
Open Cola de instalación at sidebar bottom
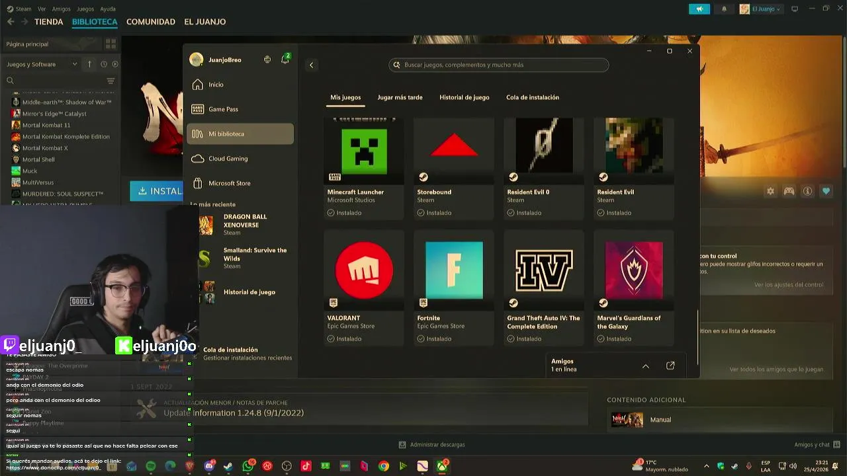(x=247, y=353)
